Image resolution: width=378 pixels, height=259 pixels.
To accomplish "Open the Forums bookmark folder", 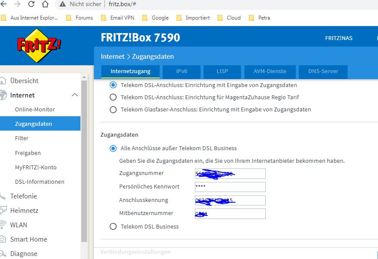I will coord(80,18).
